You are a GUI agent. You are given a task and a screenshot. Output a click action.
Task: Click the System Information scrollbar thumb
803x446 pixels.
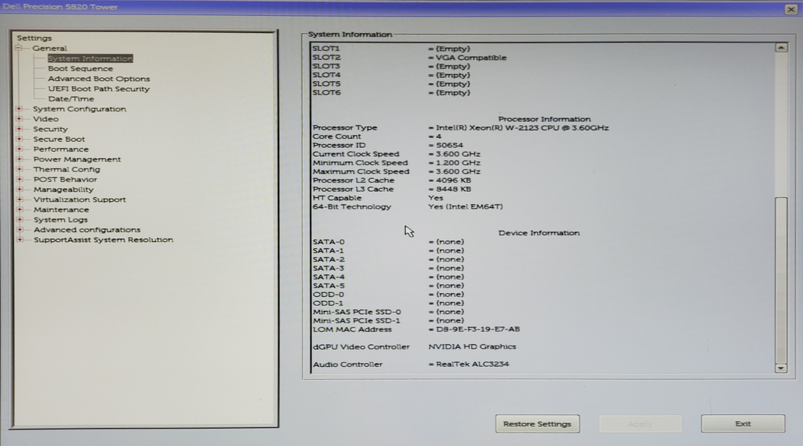[x=781, y=280]
